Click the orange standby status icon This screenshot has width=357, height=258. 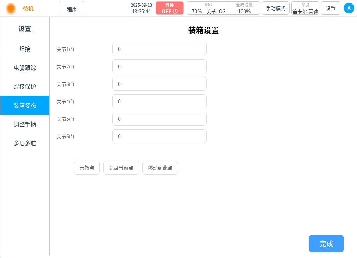(11, 8)
